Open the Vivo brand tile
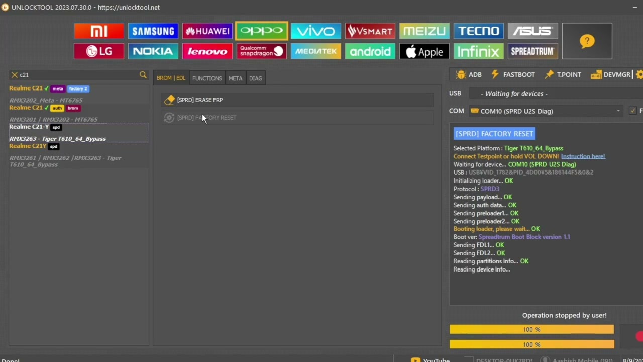Image resolution: width=643 pixels, height=362 pixels. 316,31
